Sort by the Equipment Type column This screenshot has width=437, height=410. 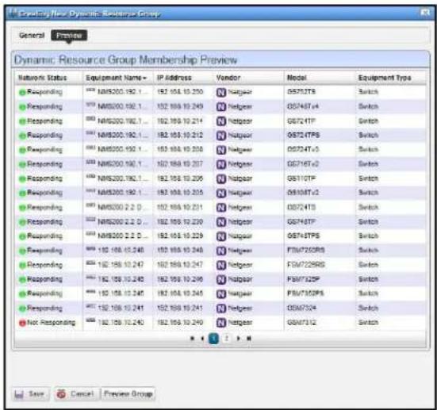click(385, 78)
